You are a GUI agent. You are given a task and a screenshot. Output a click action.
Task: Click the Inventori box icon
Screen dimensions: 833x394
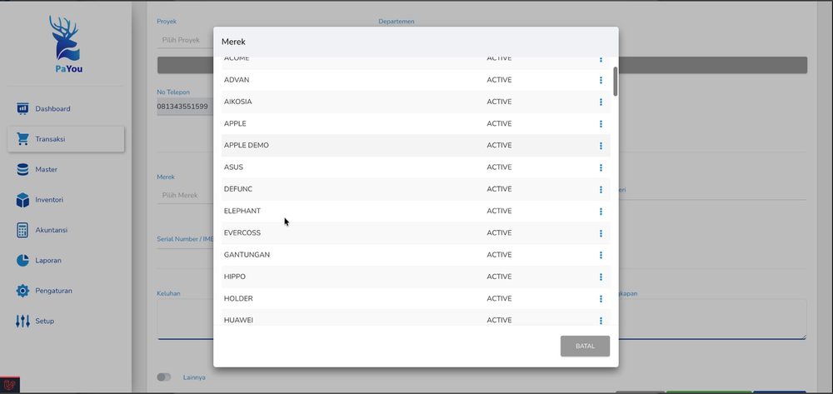point(22,200)
